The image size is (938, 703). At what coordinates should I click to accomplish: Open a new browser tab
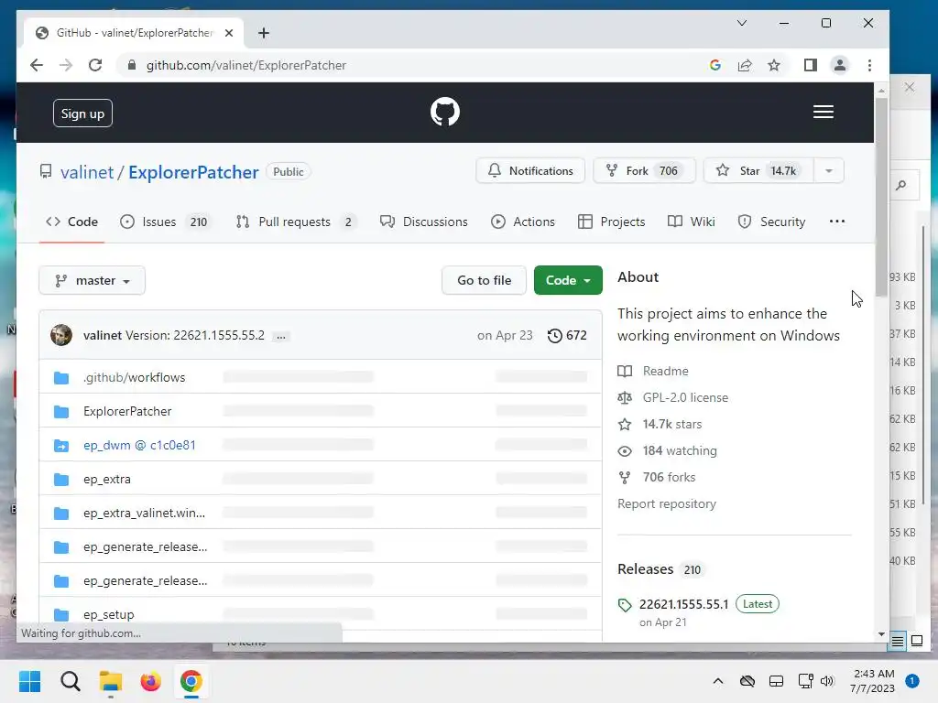[264, 33]
